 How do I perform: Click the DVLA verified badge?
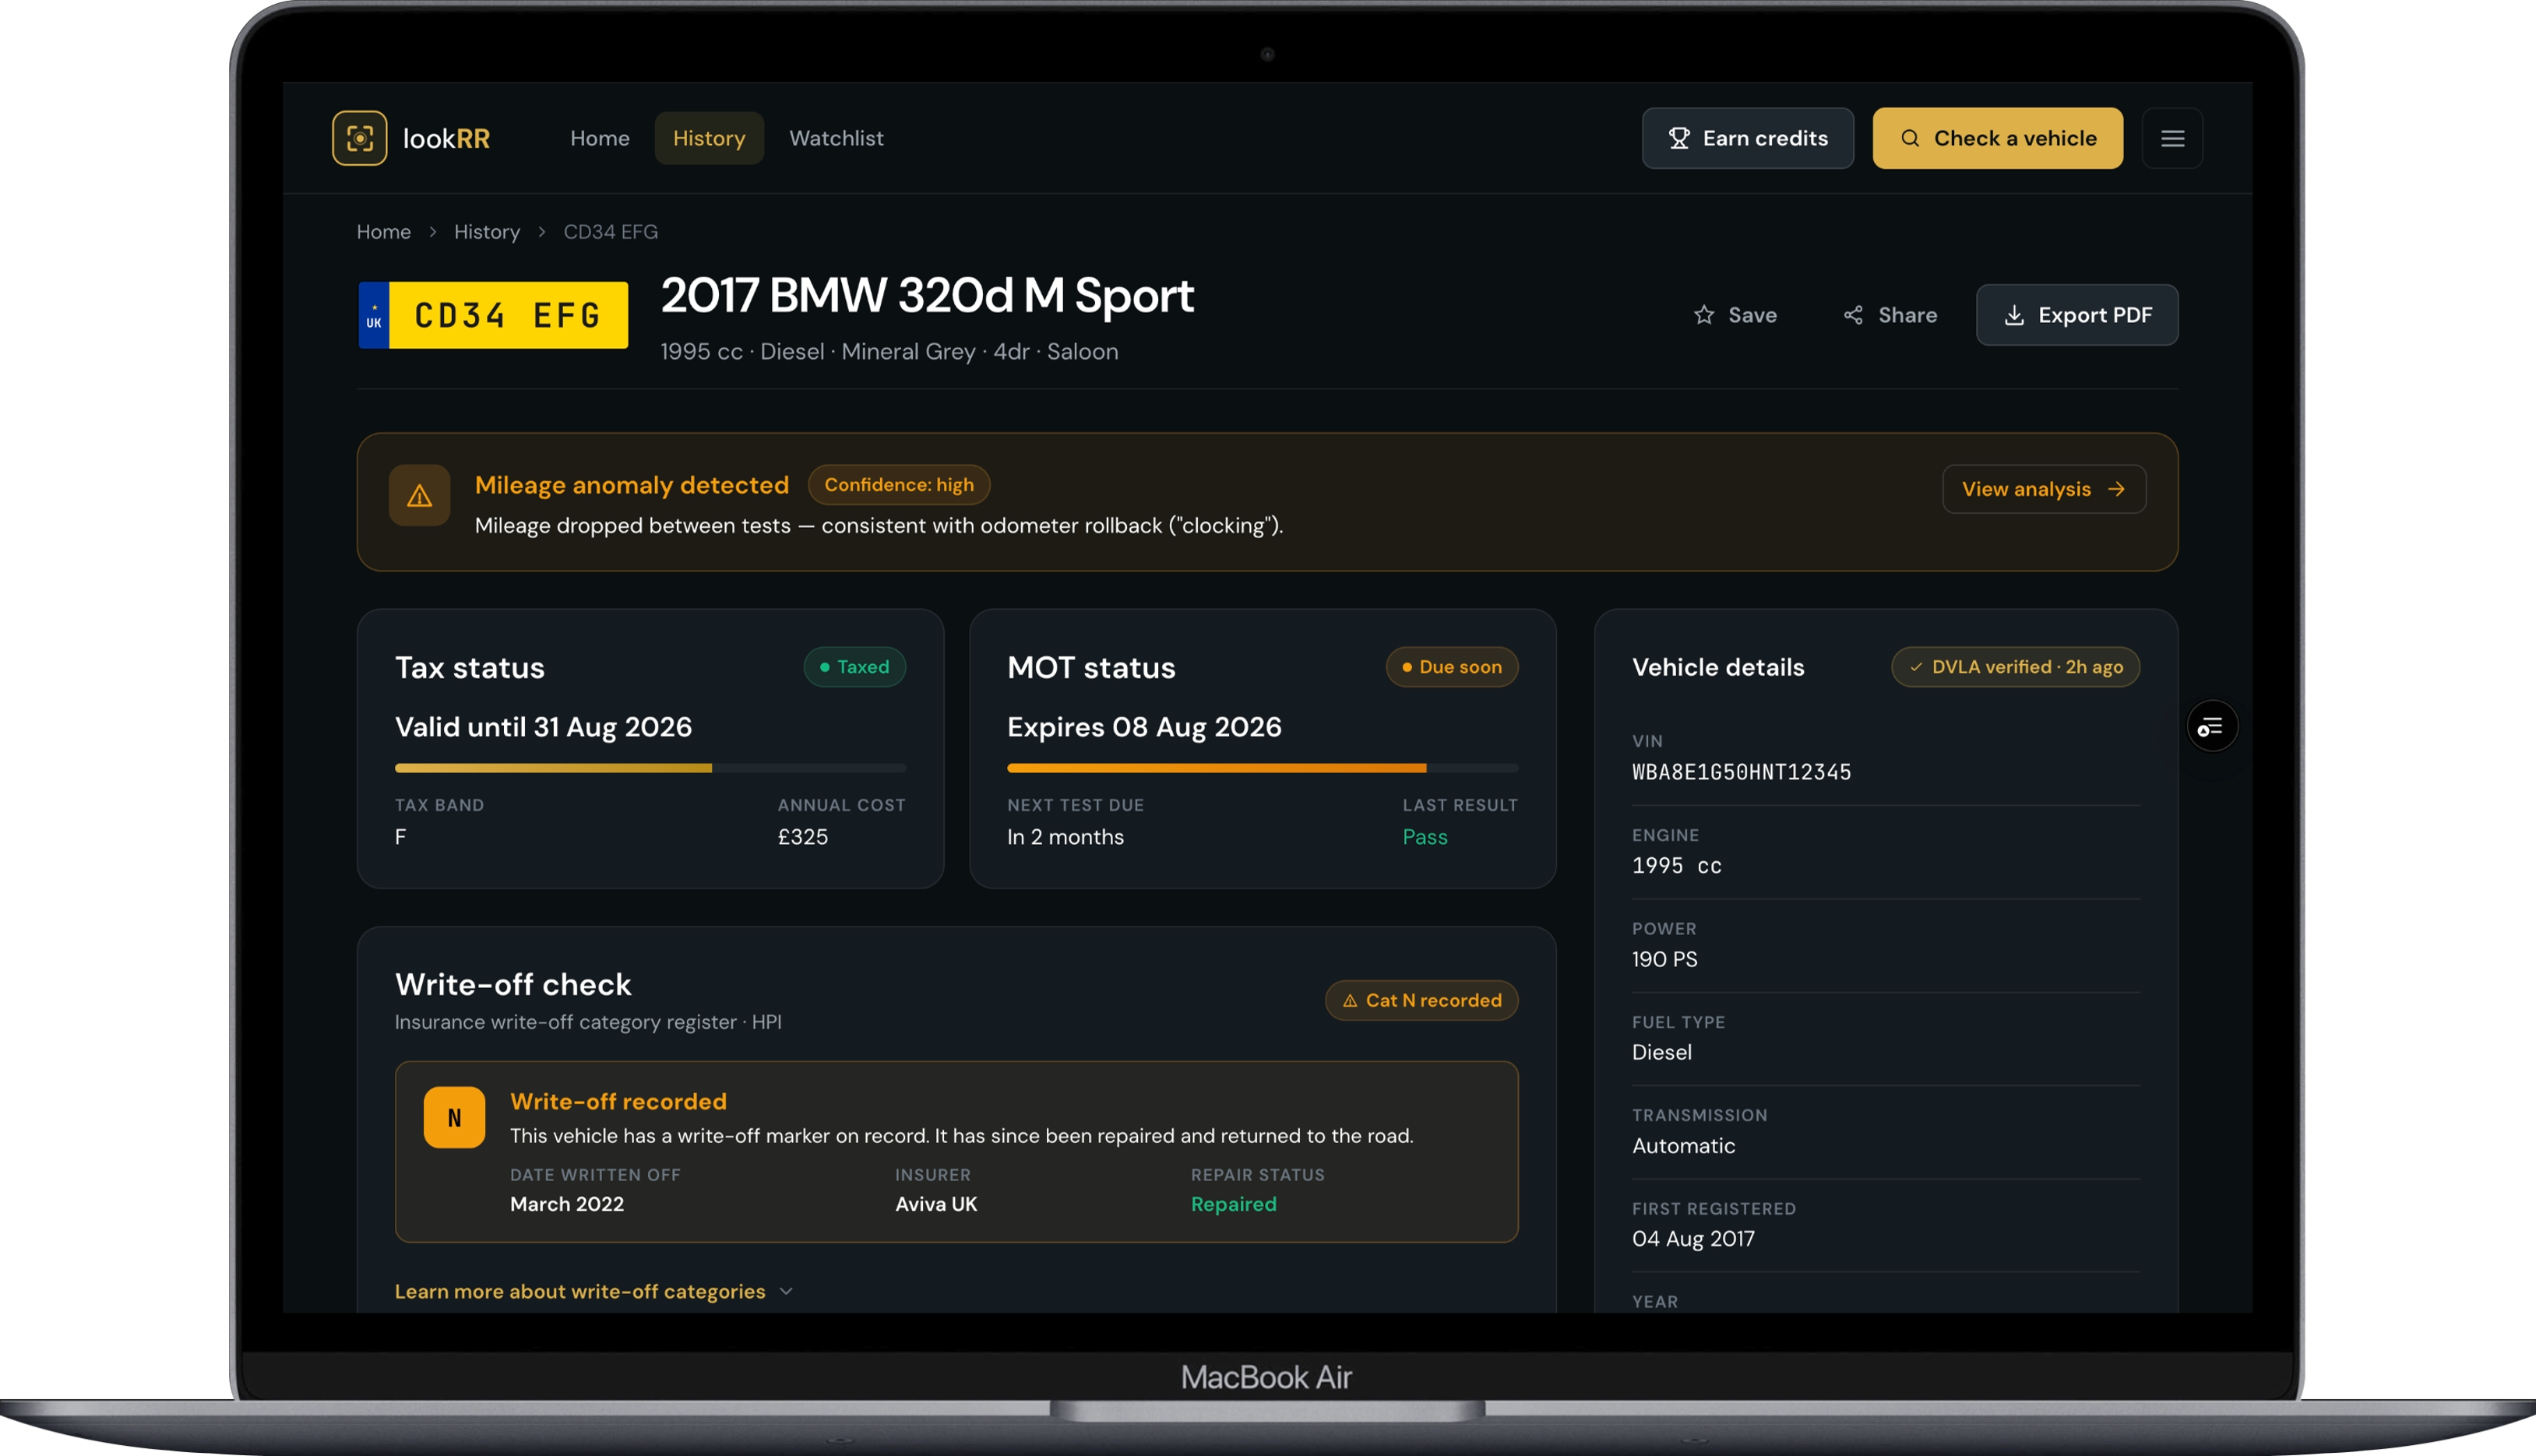pyautogui.click(x=2015, y=667)
